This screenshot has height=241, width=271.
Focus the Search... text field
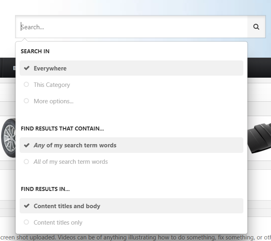click(x=131, y=27)
